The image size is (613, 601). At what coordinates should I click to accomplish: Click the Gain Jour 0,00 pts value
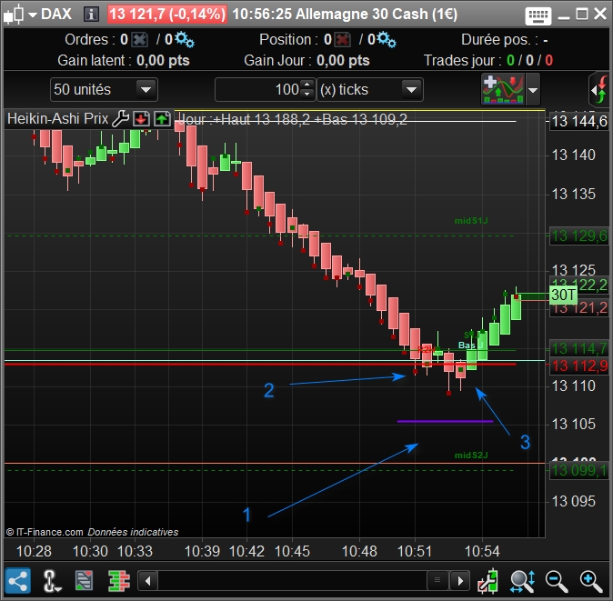click(343, 61)
